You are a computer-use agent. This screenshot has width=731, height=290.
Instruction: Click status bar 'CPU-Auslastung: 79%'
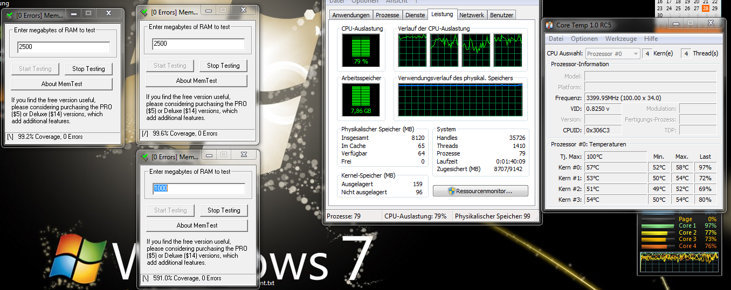(416, 216)
